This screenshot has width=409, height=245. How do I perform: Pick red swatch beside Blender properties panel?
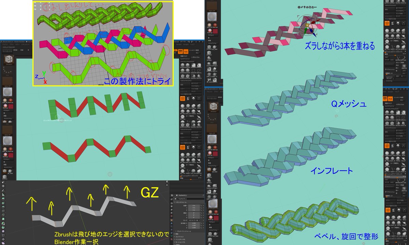coord(216,218)
